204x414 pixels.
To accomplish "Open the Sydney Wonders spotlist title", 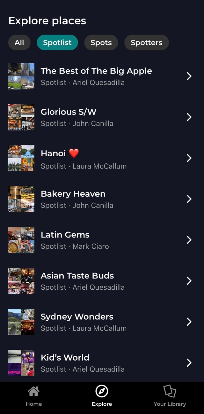I will (77, 317).
